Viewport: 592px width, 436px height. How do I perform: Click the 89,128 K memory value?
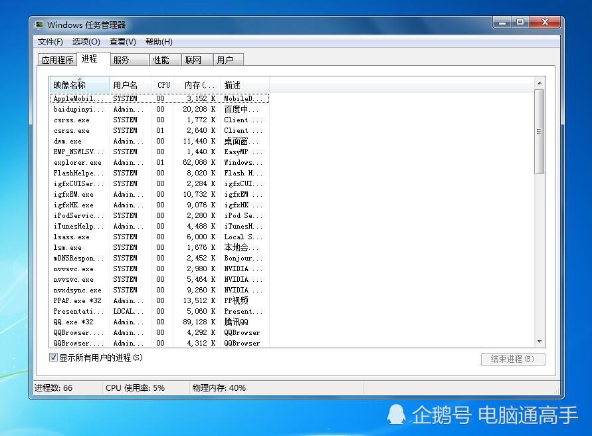[199, 322]
